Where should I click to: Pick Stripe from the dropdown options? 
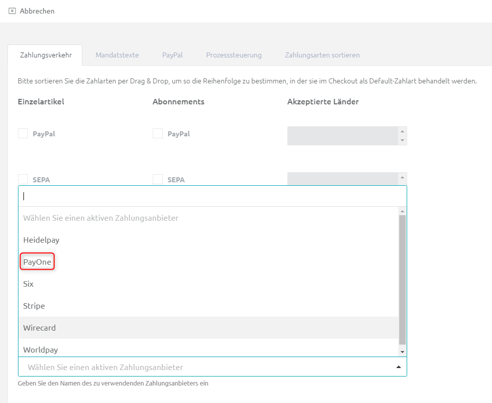pos(34,306)
